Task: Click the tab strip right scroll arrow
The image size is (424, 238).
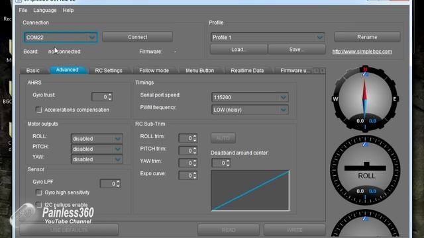Action: [x=323, y=71]
